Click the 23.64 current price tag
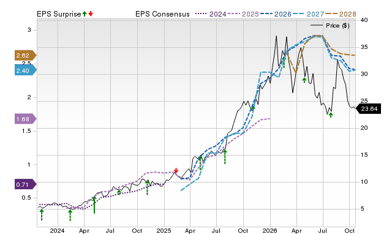392x234 pixels. [368, 109]
